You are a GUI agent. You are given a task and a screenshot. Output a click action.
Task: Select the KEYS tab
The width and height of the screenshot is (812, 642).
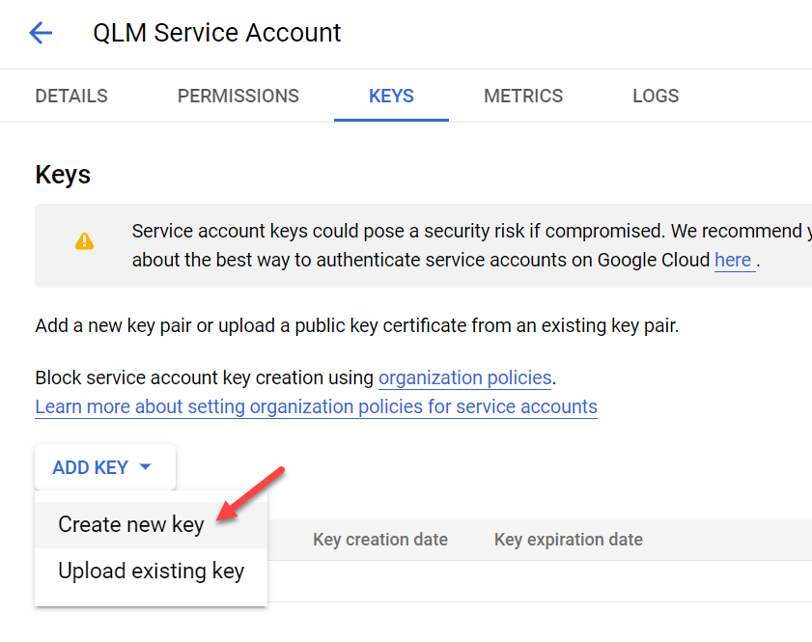(x=391, y=96)
